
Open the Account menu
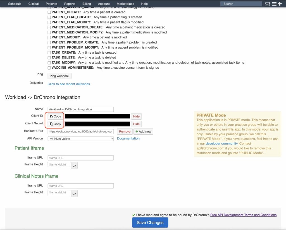[104, 4]
